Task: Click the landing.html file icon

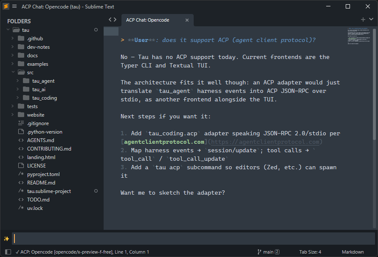Action: click(21, 157)
